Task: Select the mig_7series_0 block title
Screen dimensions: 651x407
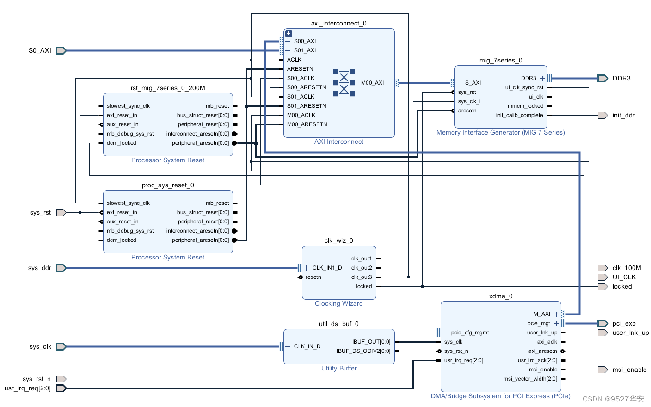Action: [501, 60]
